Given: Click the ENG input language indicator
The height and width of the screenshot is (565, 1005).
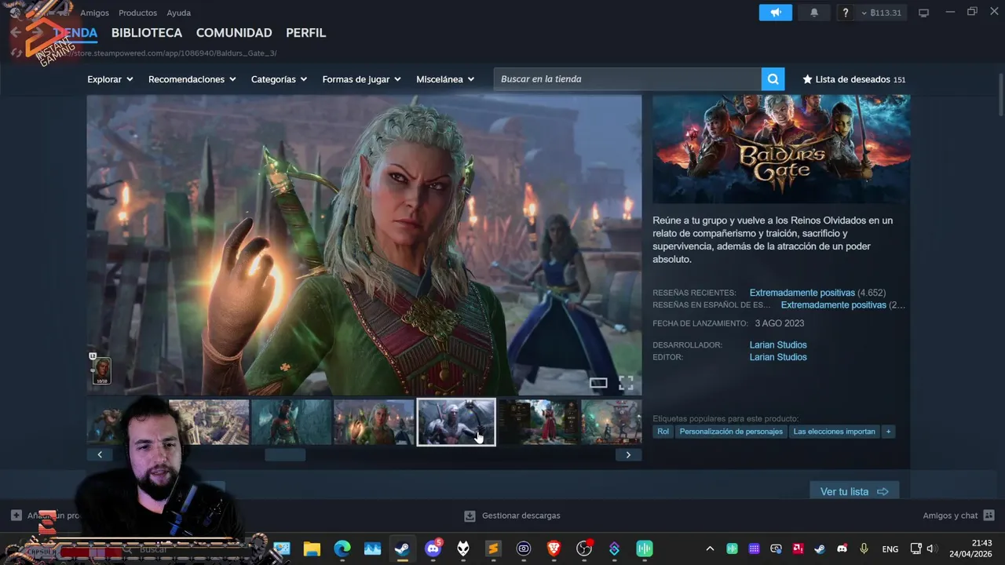Looking at the screenshot, I should pos(890,549).
